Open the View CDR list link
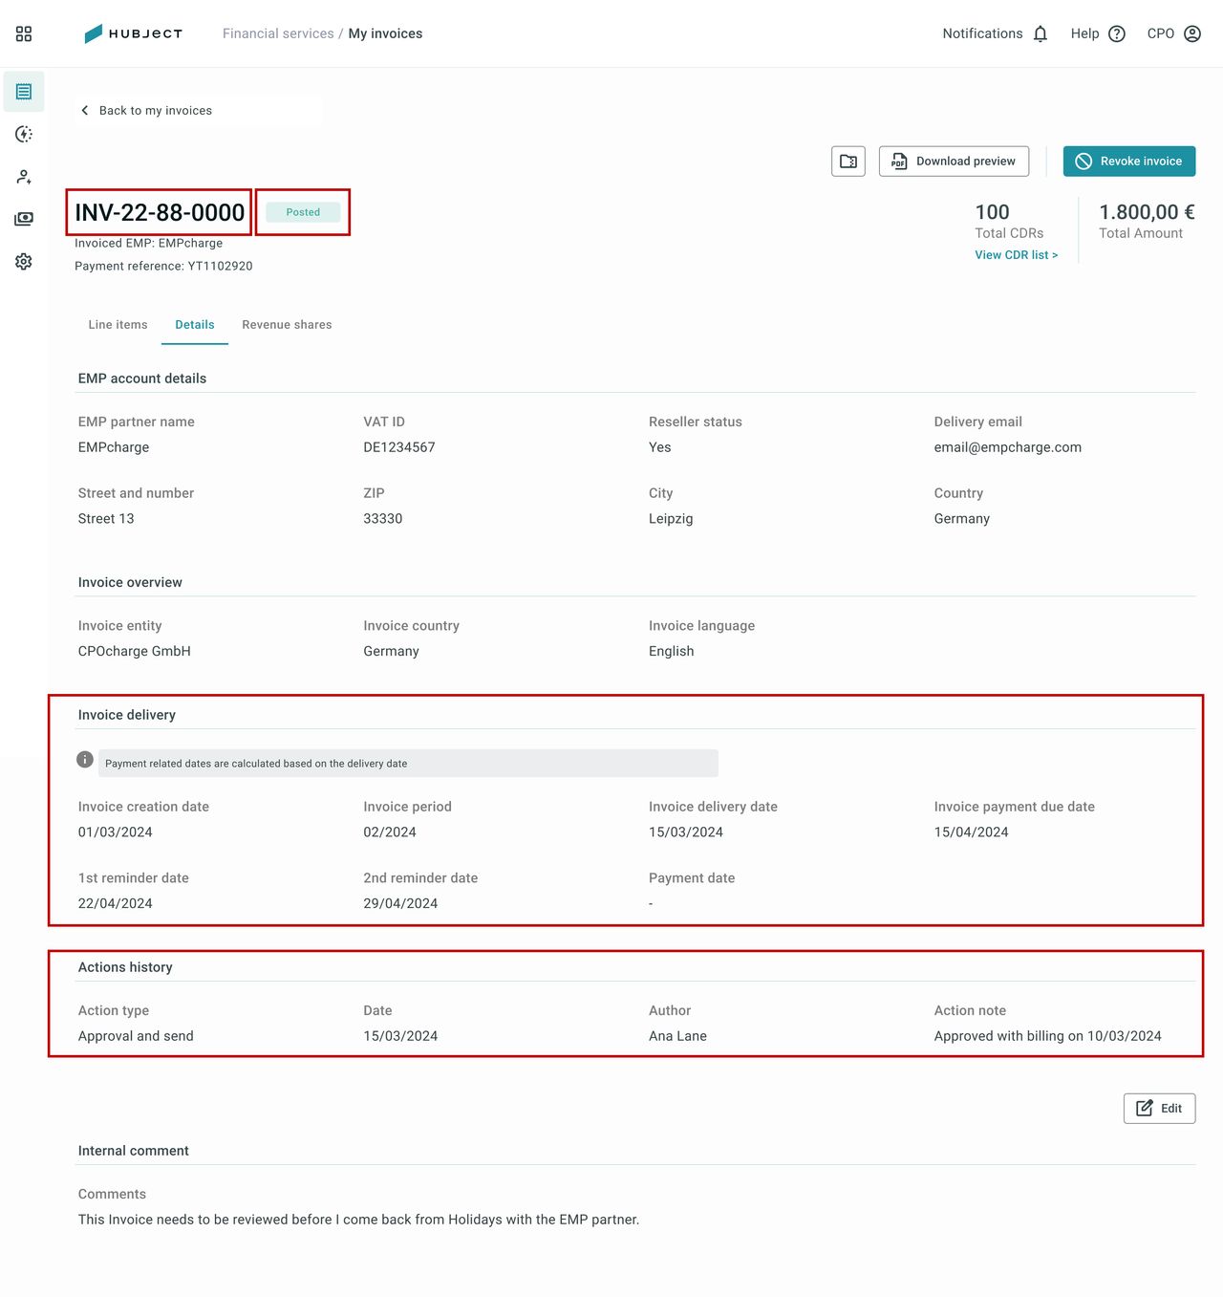The height and width of the screenshot is (1297, 1223). click(1017, 255)
